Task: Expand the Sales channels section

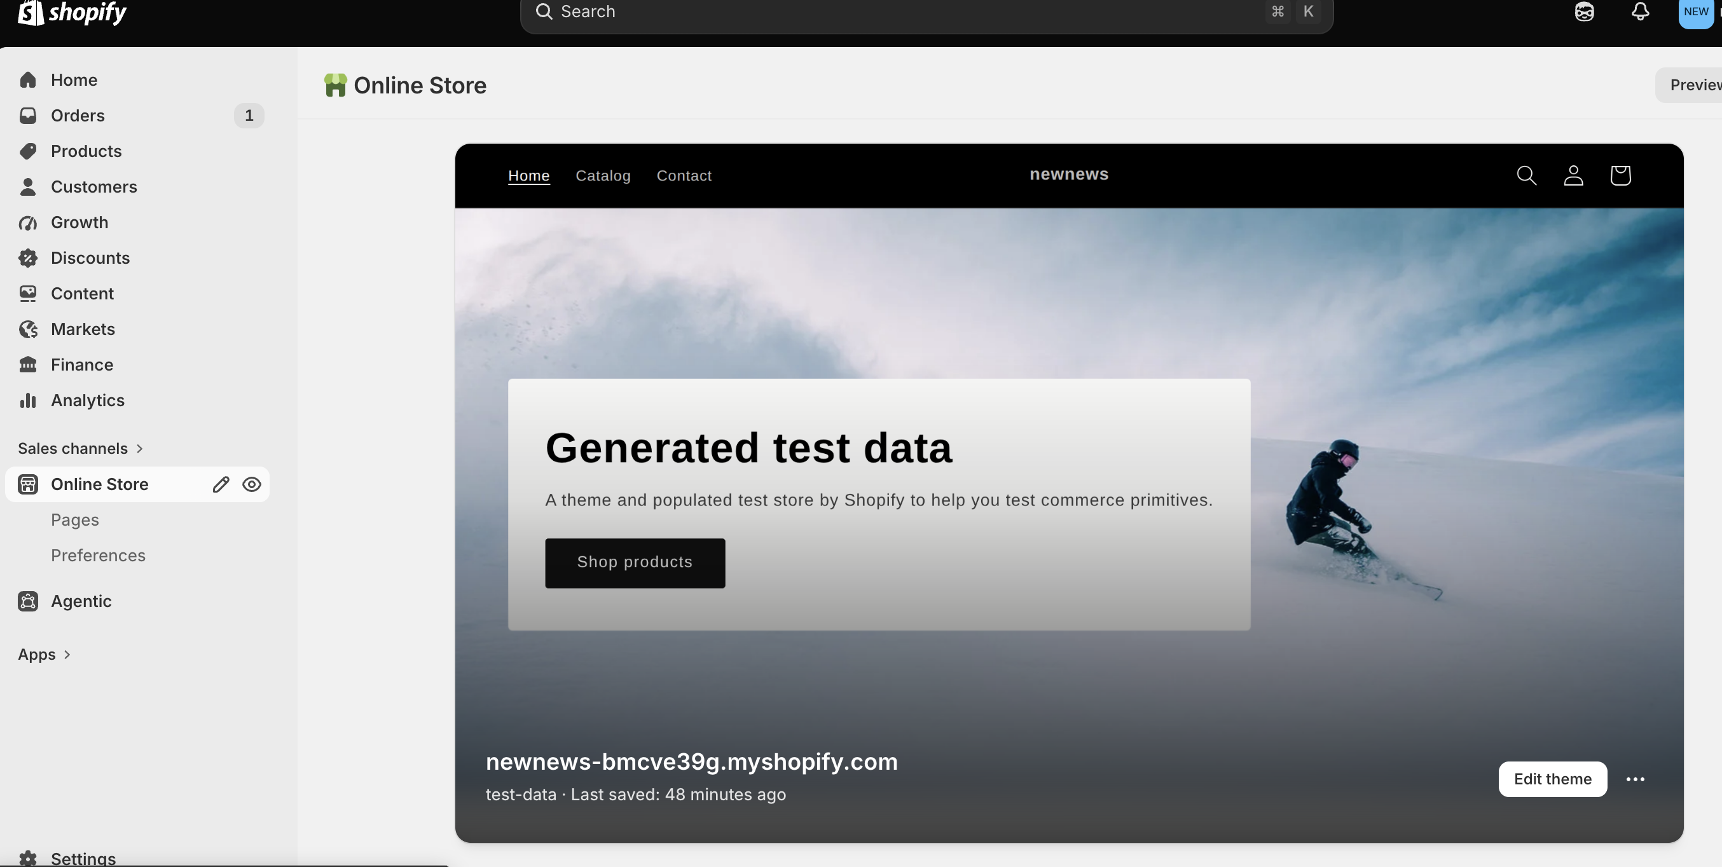Action: coord(80,448)
